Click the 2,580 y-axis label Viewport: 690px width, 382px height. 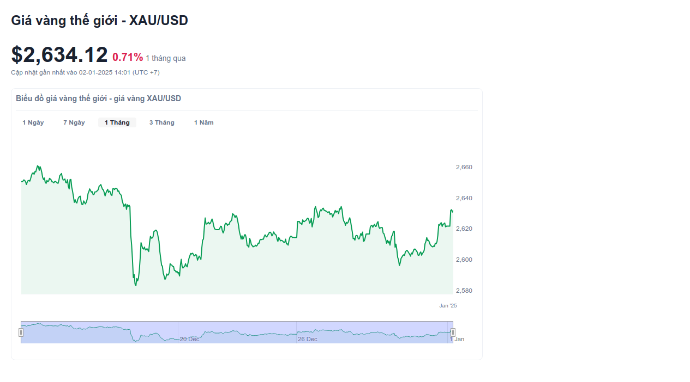click(x=464, y=291)
